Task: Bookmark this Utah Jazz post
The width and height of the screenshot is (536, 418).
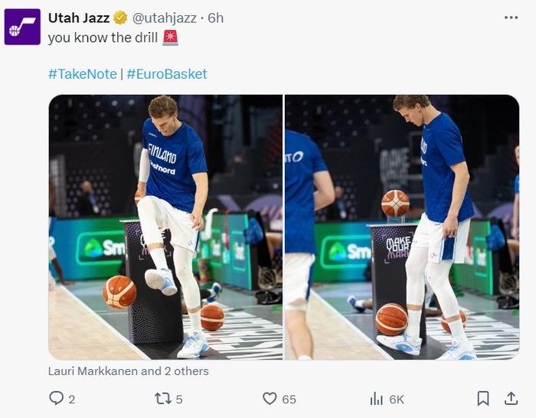Action: click(483, 398)
